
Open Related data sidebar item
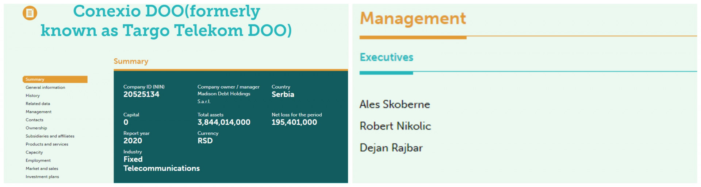click(x=38, y=104)
